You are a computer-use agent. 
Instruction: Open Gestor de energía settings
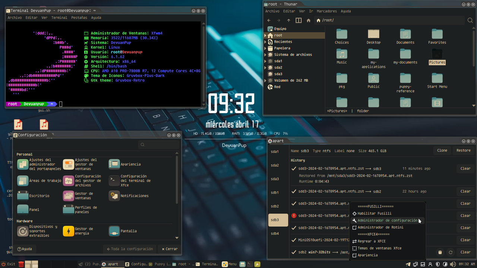pos(78,231)
